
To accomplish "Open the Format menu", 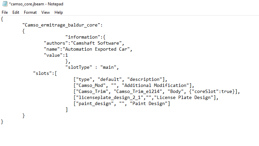I will [x=30, y=12].
